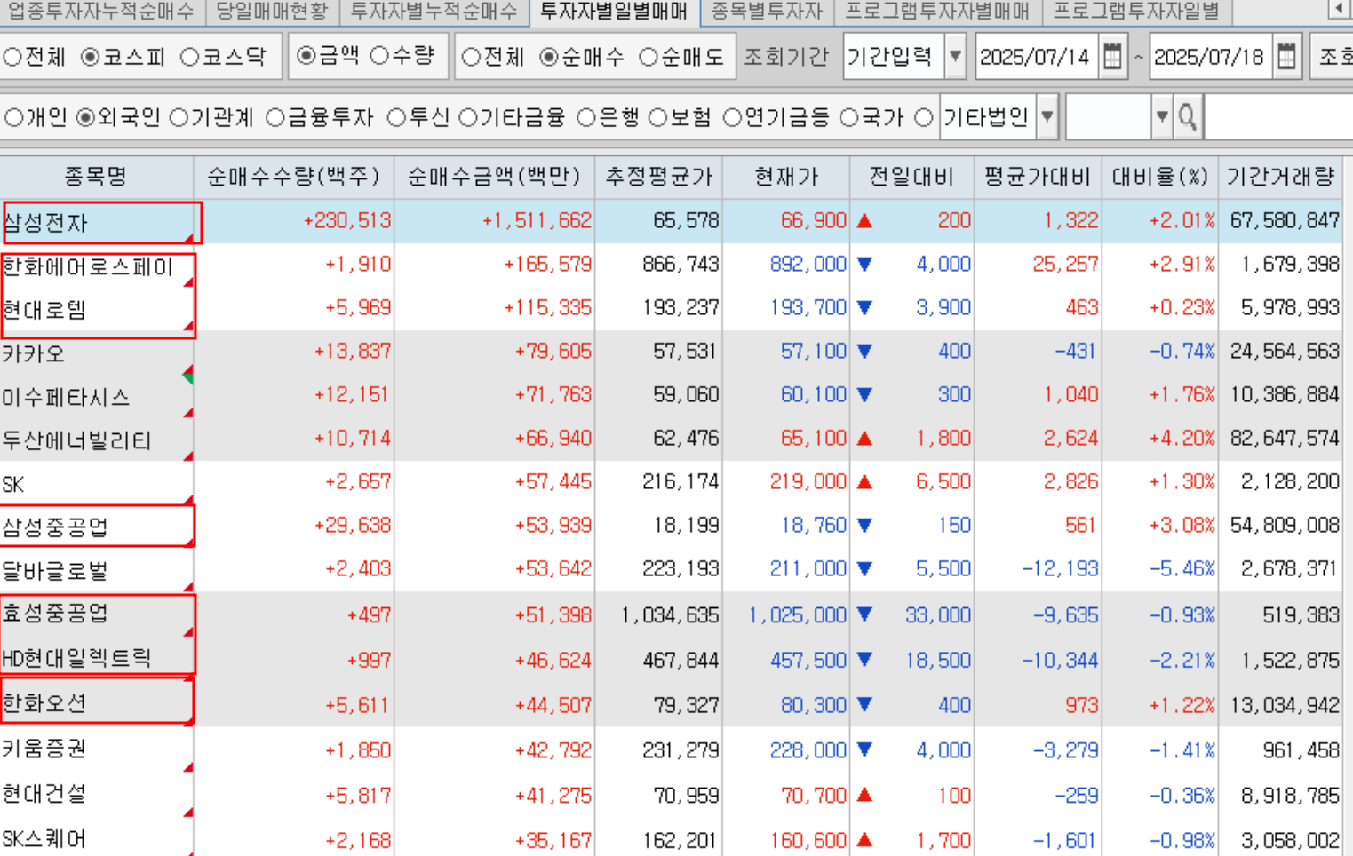Select the 한화오션 stock row
The width and height of the screenshot is (1353, 856).
tap(44, 703)
